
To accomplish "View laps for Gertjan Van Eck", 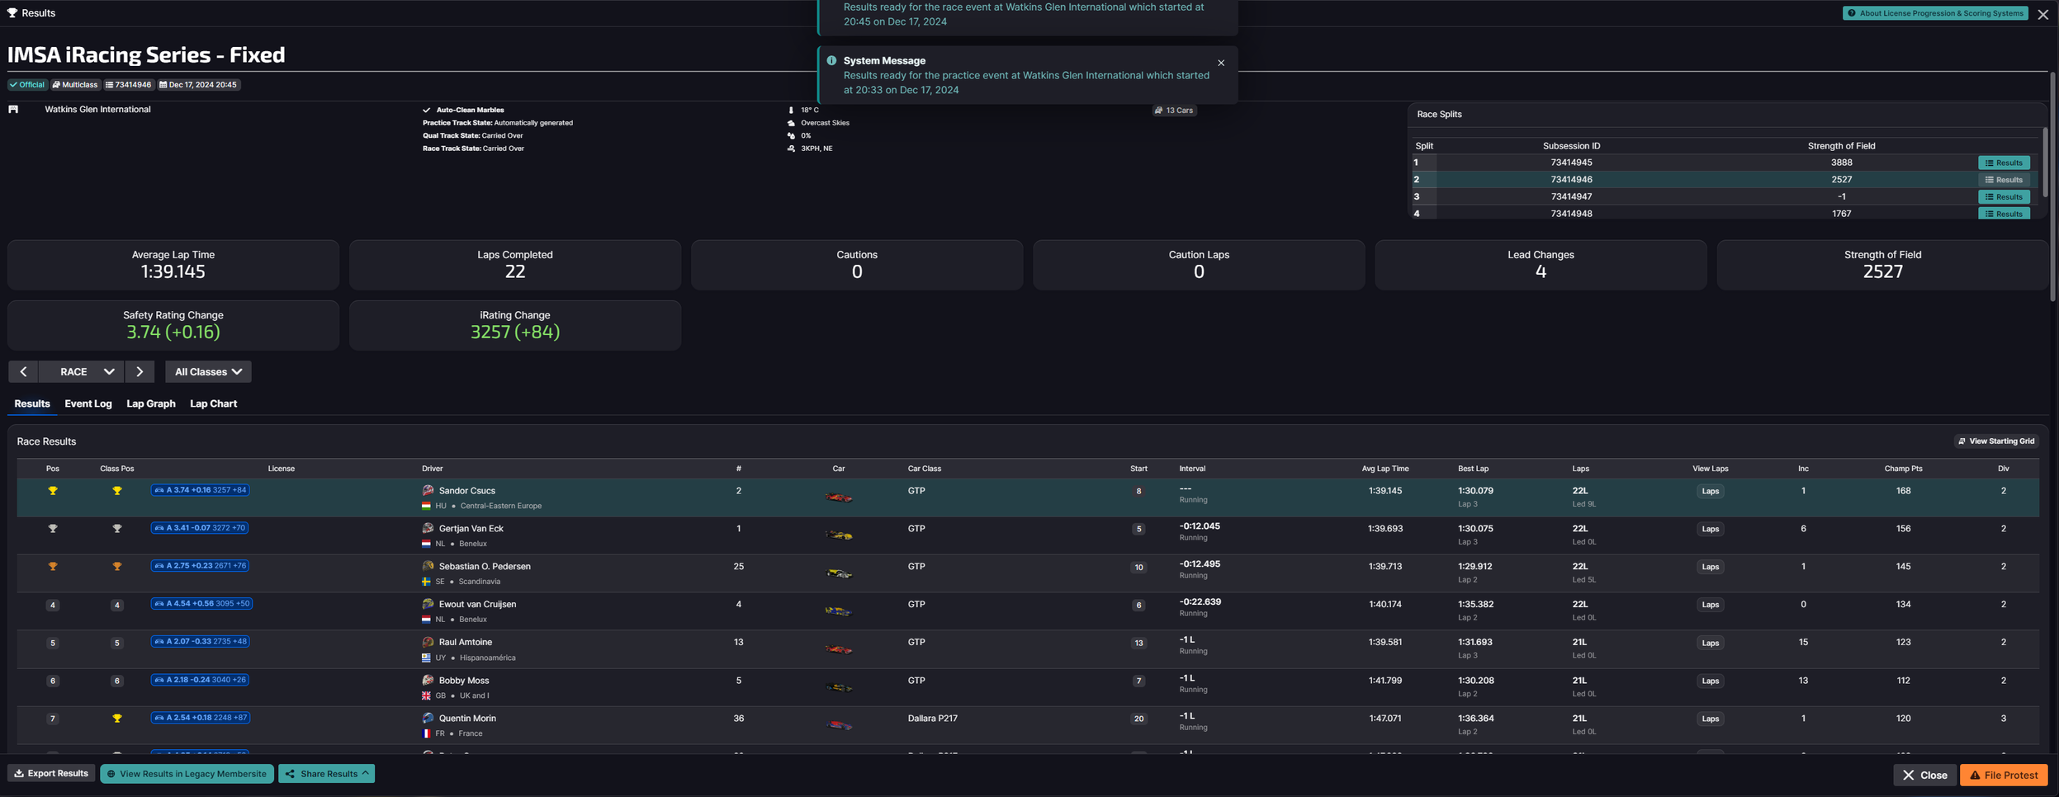I will click(1710, 529).
